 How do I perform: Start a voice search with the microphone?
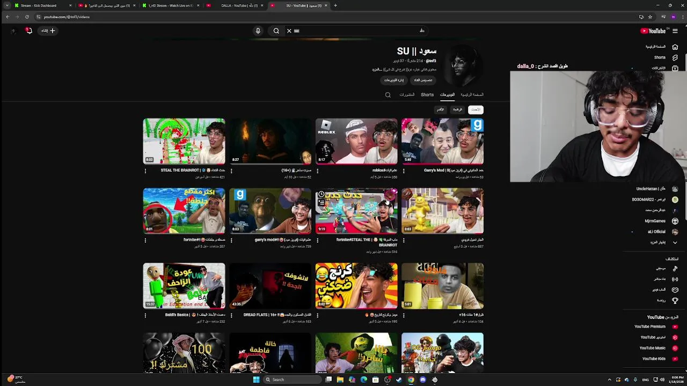[x=258, y=31]
